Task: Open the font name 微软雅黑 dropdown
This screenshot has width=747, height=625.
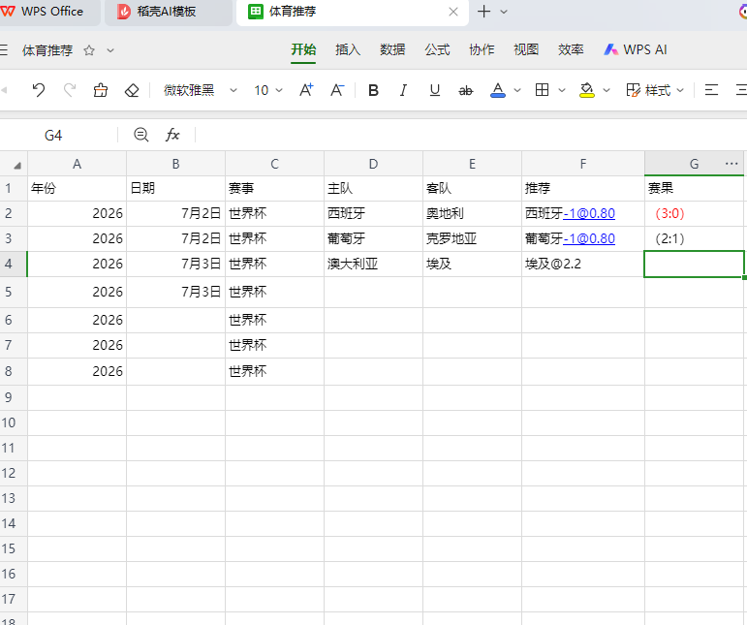Action: [200, 90]
